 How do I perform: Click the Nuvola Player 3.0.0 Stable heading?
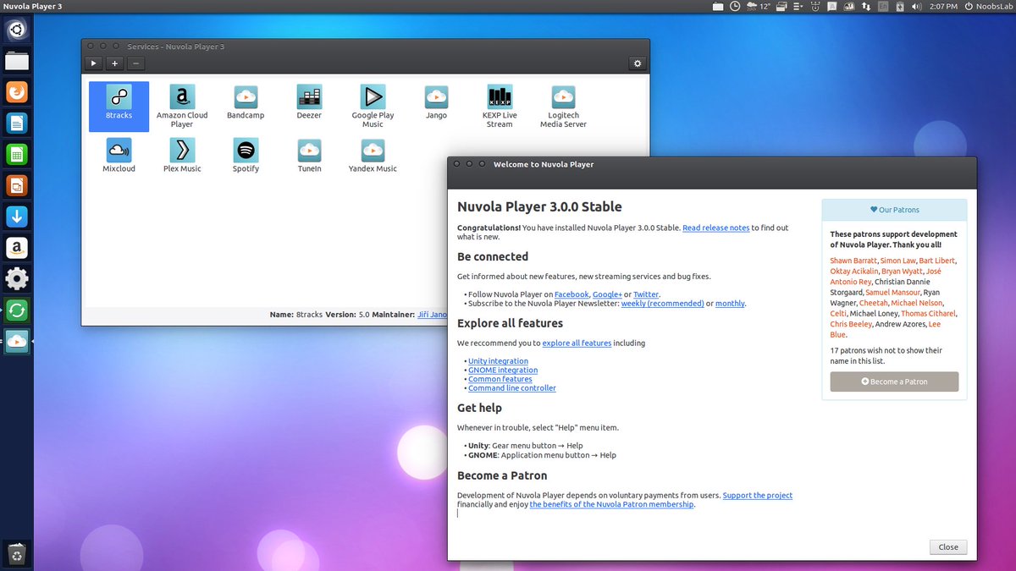point(539,206)
